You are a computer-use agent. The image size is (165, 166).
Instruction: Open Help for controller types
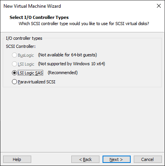click(x=17, y=159)
